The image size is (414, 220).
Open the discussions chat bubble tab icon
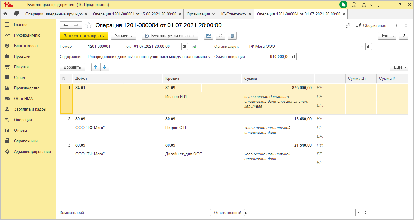click(x=17, y=14)
